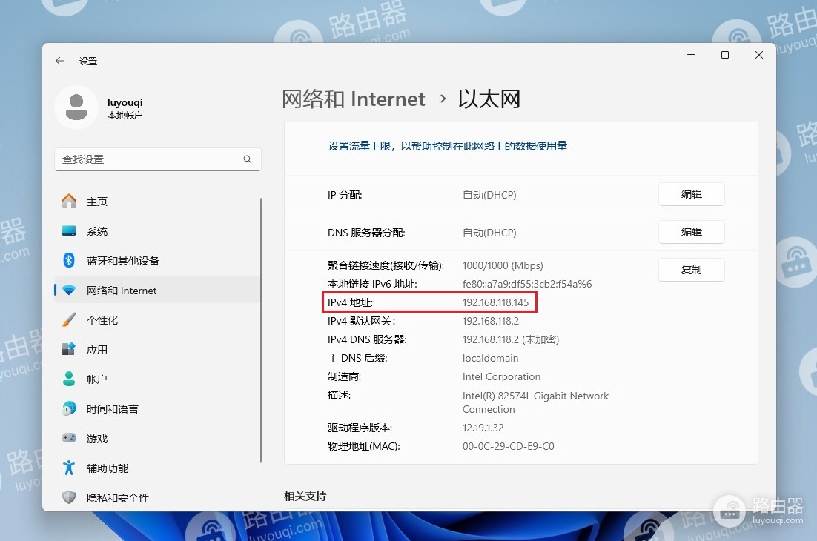Screen dimensions: 817x541
Task: Click the IPv6 address fe80::a7a9:df55:3cb2:f54a%66
Action: 527,284
